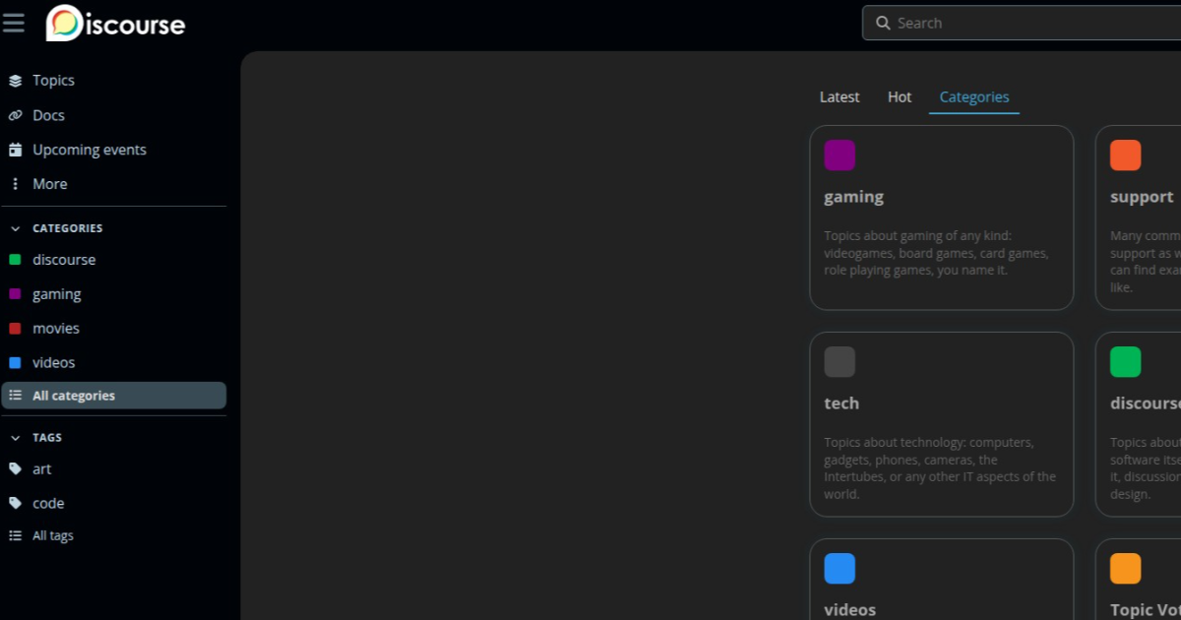
Task: Click the Docs link icon
Action: point(15,115)
